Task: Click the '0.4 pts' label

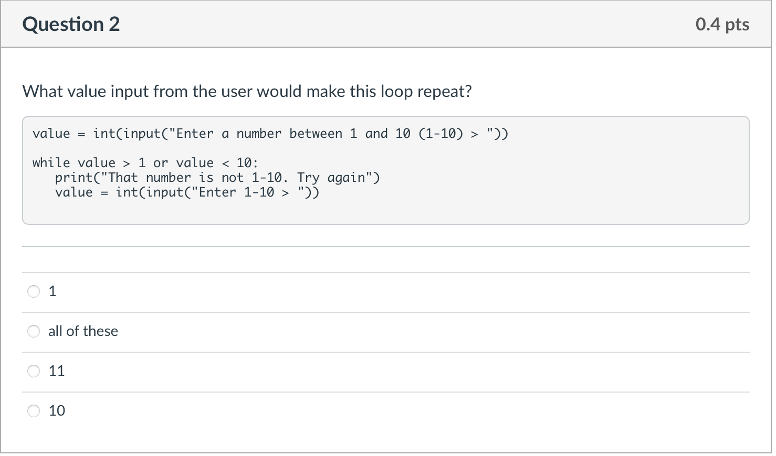Action: (x=722, y=24)
